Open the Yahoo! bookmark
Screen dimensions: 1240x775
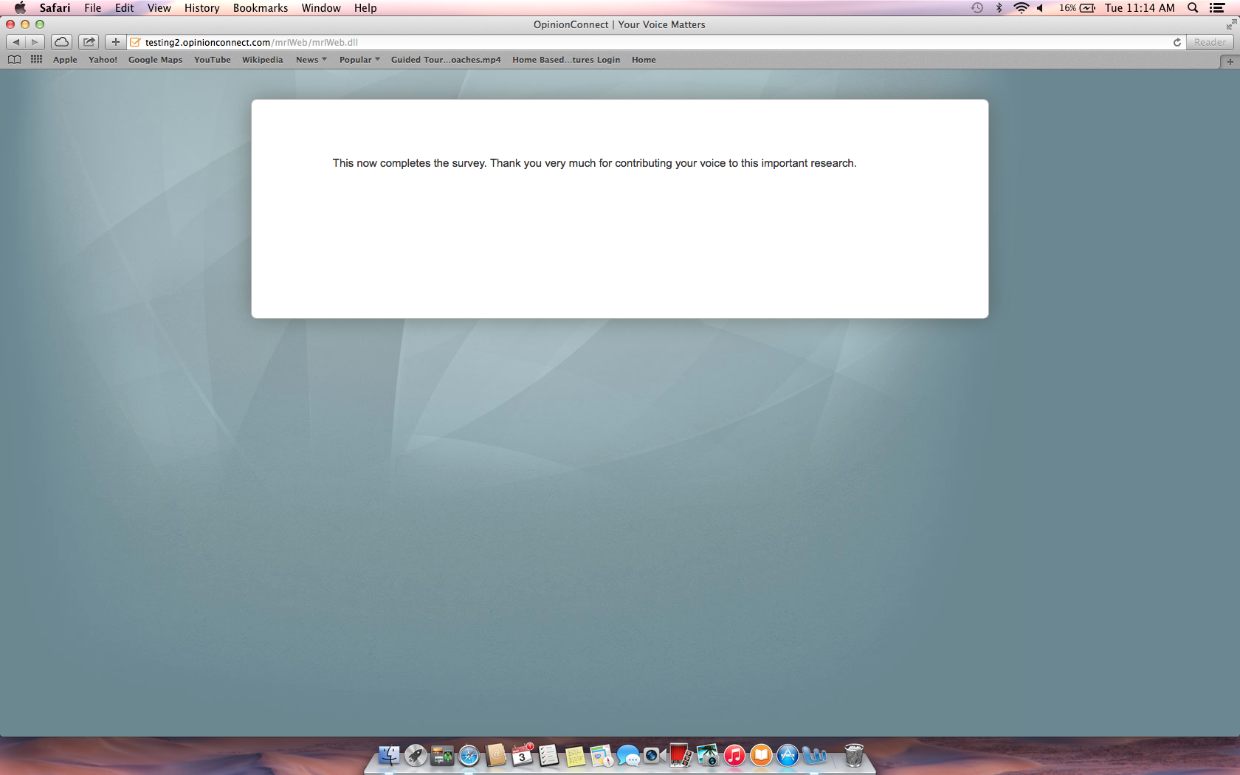(103, 60)
